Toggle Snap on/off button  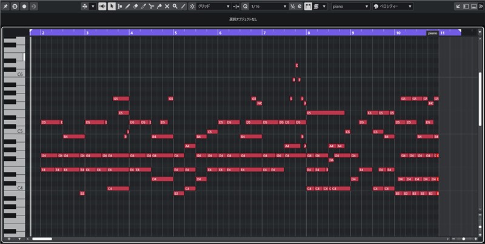tap(192, 6)
